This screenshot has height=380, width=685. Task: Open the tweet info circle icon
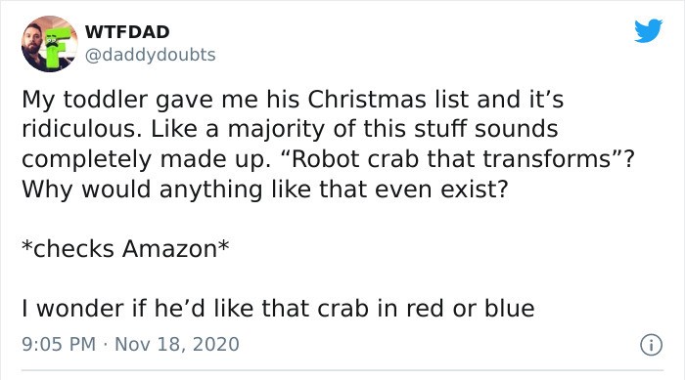pyautogui.click(x=651, y=345)
